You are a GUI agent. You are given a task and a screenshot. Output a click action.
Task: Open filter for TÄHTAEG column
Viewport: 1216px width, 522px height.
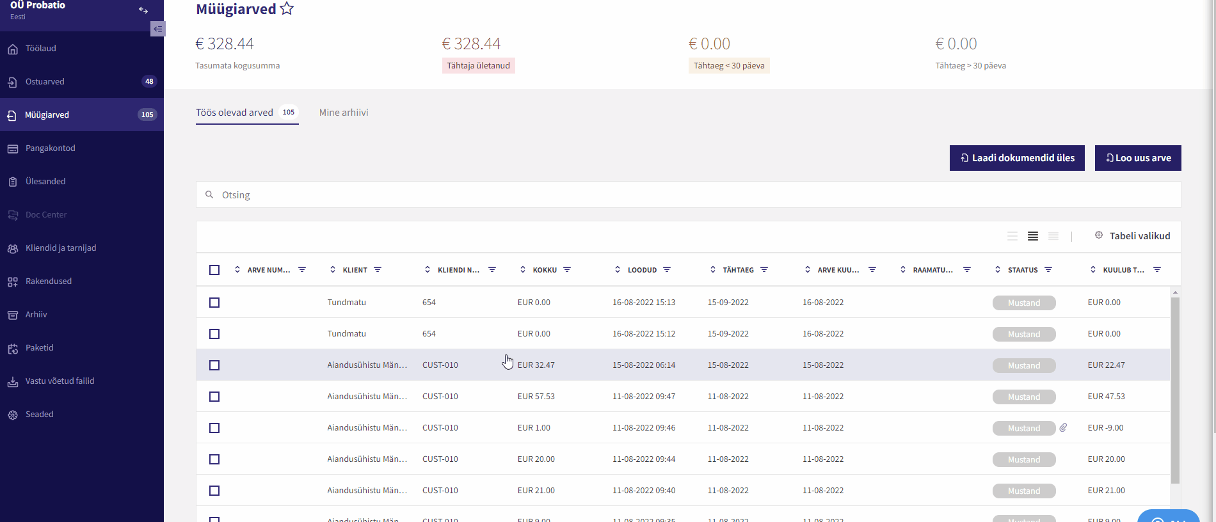click(x=764, y=270)
